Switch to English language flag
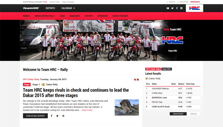This screenshot has width=223, height=127. (135, 80)
